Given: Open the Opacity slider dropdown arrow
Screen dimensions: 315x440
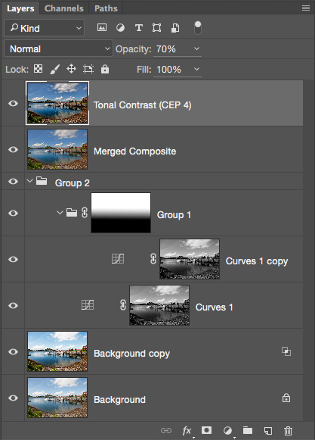Looking at the screenshot, I should [x=197, y=48].
